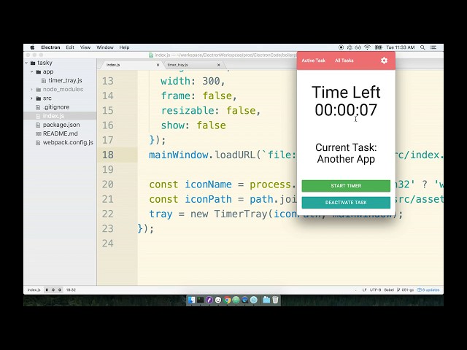Open the Terminal icon in the dock
Screen dimensions: 467x350
[x=201, y=300]
